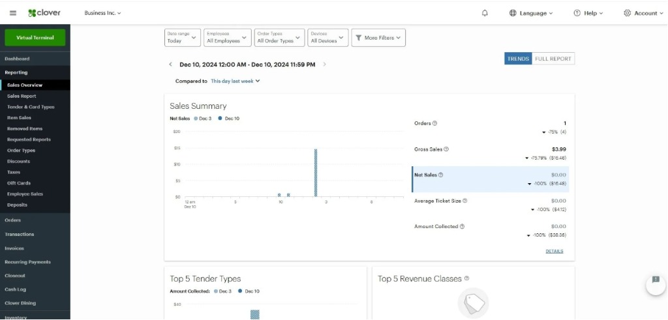Switch to the TRENDS view

click(518, 59)
